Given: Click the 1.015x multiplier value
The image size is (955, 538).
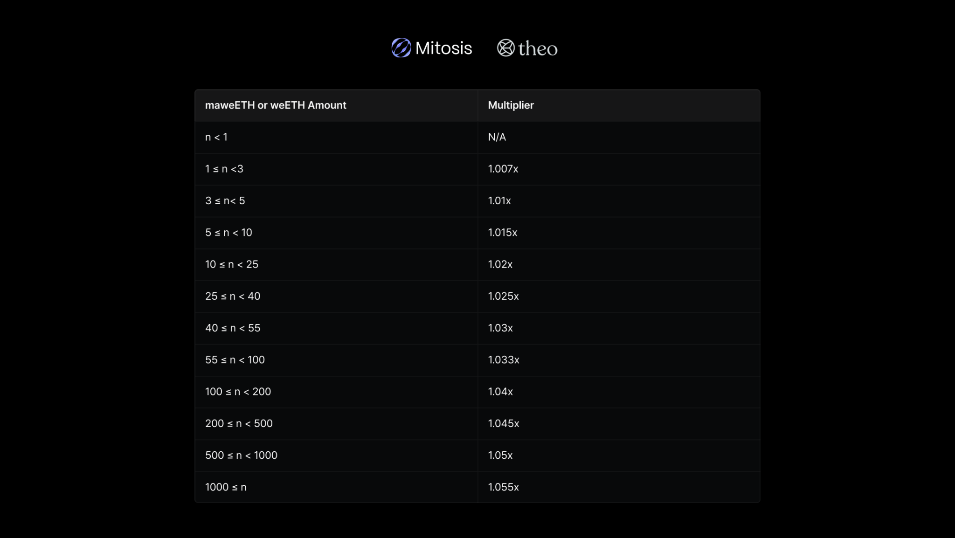Looking at the screenshot, I should coord(502,233).
